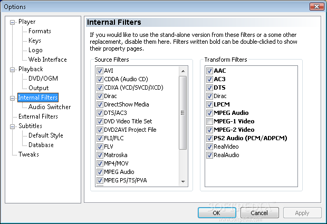Disable the Matroska source filter
This screenshot has height=224, width=327.
tap(100, 155)
